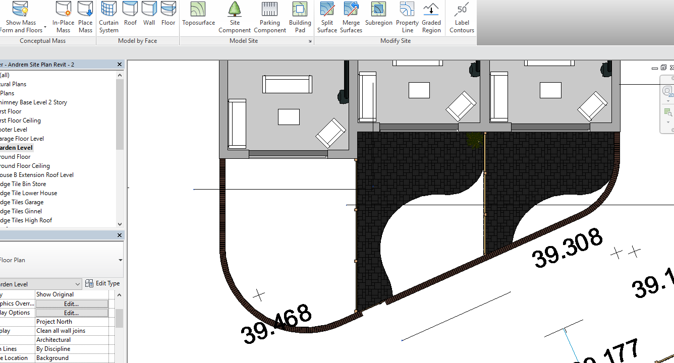This screenshot has width=674, height=363.
Task: Use the Merge Surfaces tool
Action: pyautogui.click(x=351, y=18)
